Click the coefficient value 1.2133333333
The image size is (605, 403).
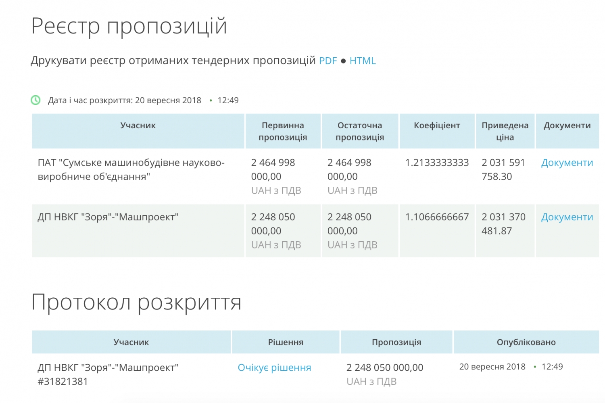pyautogui.click(x=436, y=163)
